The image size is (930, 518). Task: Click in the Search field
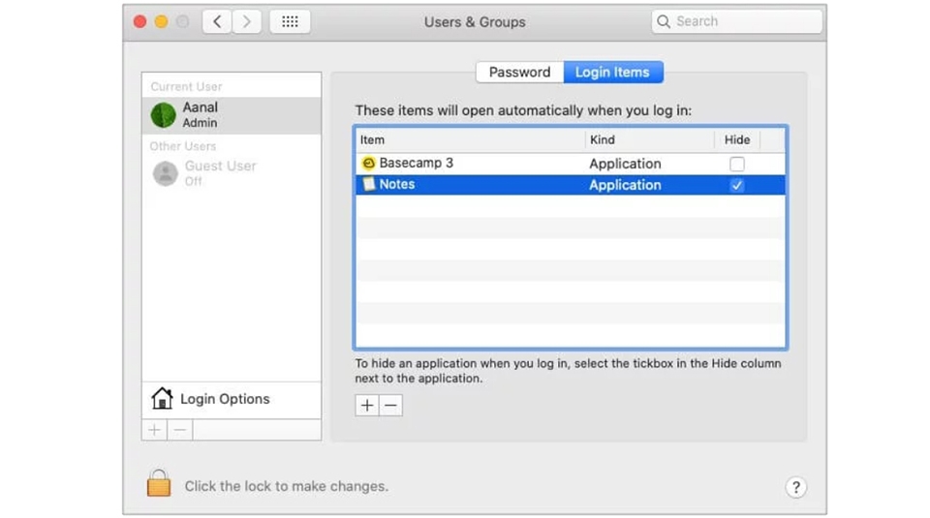click(737, 22)
